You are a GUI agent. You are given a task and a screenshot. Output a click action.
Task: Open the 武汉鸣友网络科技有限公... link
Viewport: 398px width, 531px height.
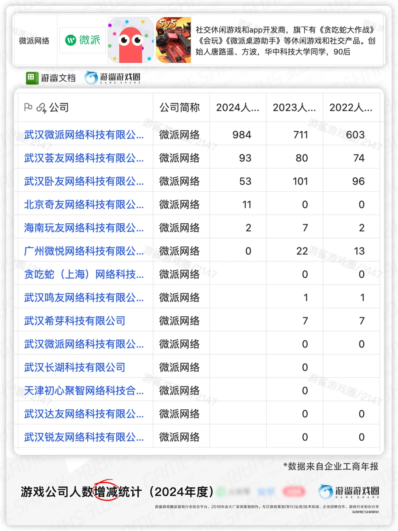coord(84,297)
